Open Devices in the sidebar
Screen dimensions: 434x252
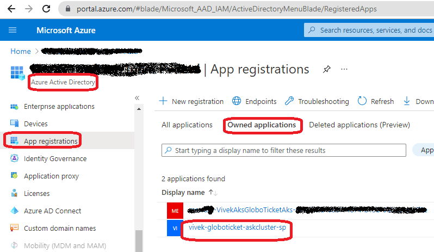click(x=36, y=124)
